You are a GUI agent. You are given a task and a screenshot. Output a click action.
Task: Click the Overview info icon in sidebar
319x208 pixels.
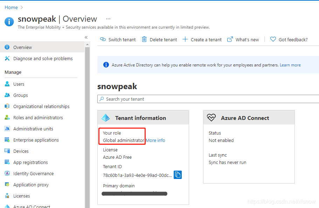click(7, 47)
